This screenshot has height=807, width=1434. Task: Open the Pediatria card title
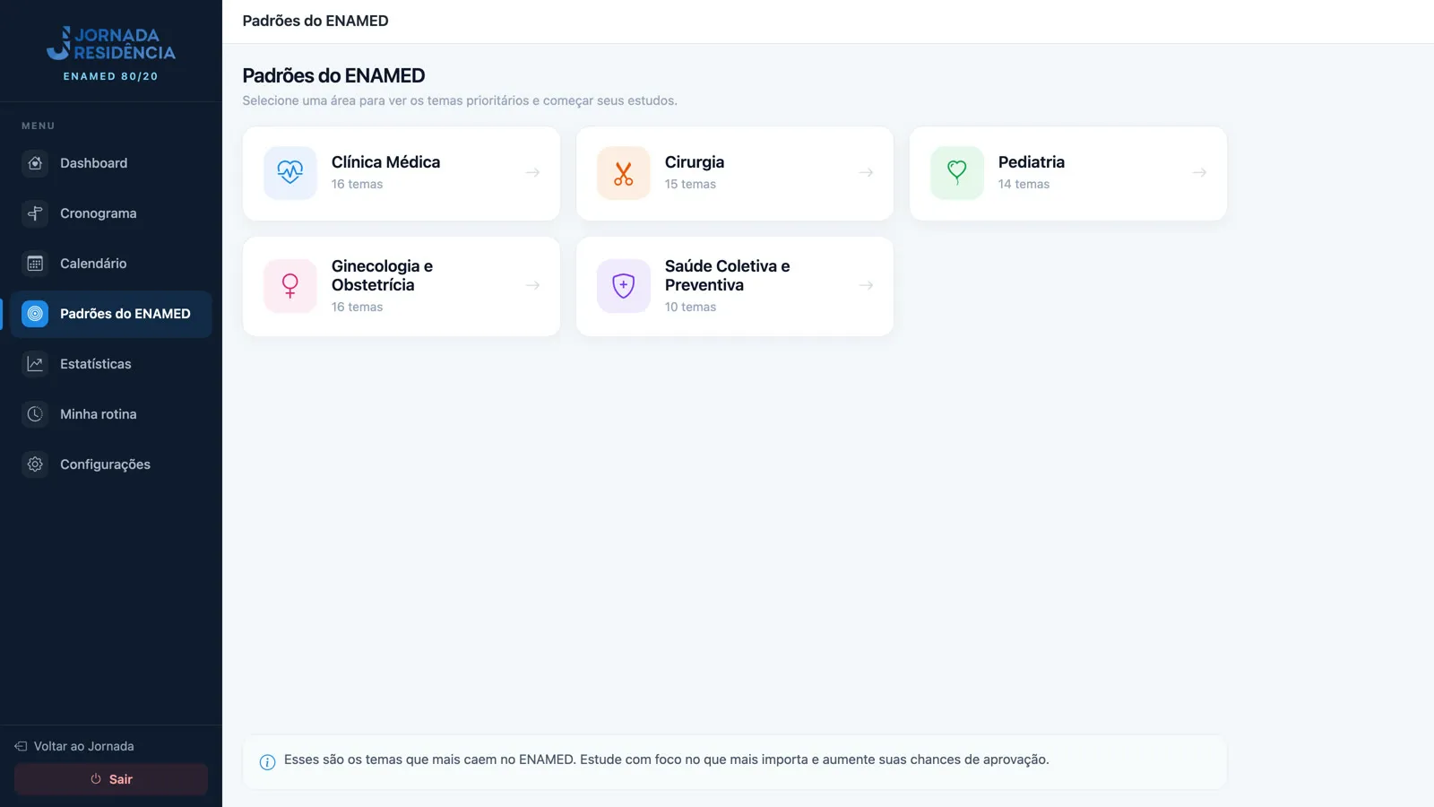[x=1032, y=162]
